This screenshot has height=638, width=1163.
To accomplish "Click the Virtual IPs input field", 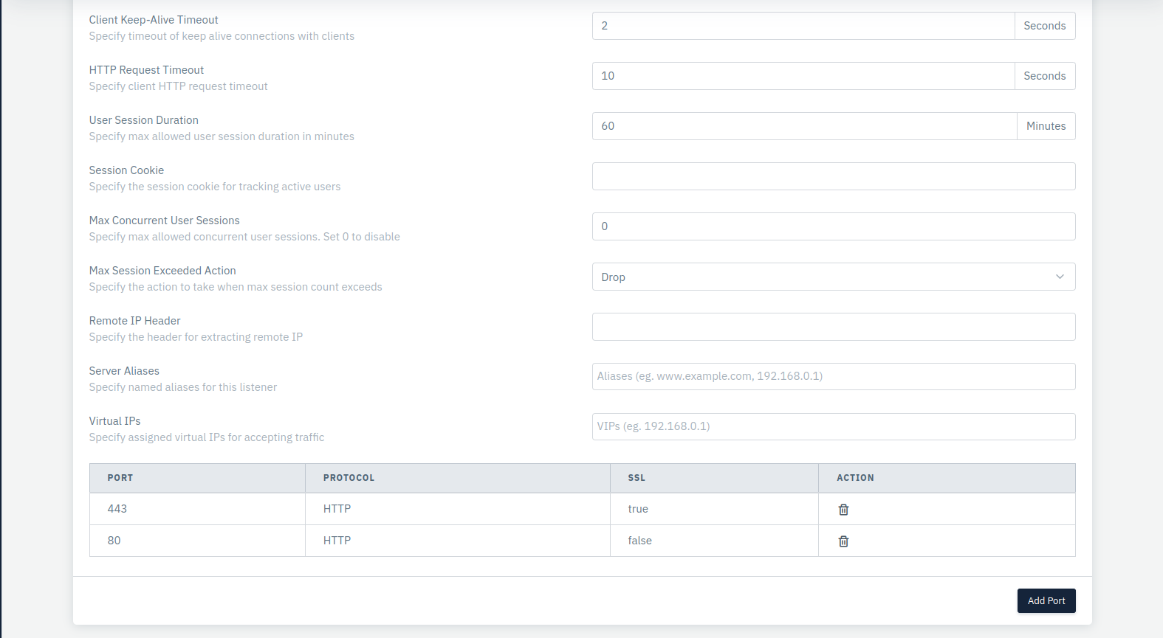I will [x=834, y=426].
